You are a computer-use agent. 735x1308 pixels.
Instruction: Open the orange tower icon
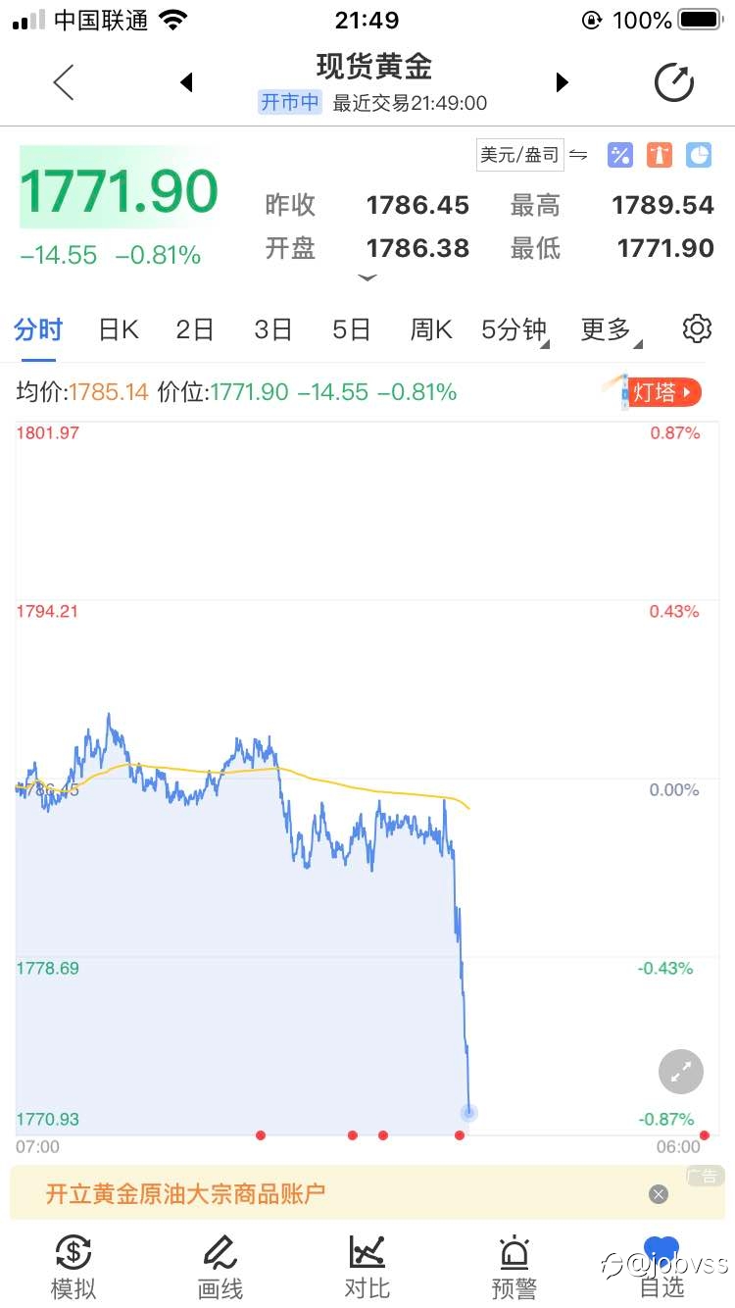[660, 155]
